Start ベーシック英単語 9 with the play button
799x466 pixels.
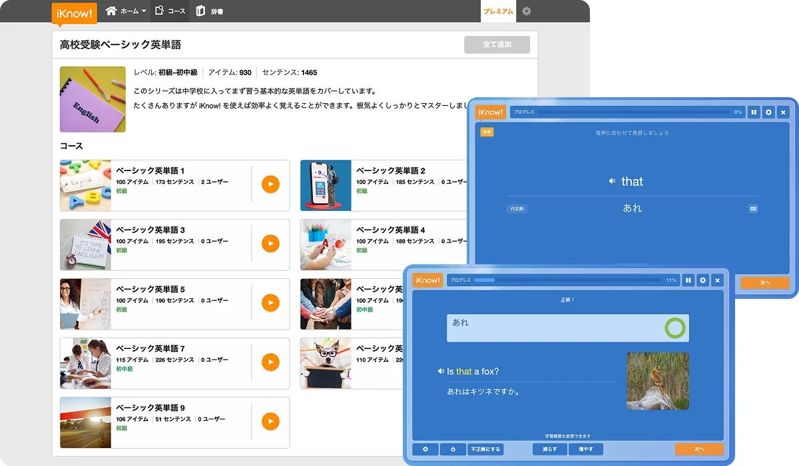tap(270, 421)
